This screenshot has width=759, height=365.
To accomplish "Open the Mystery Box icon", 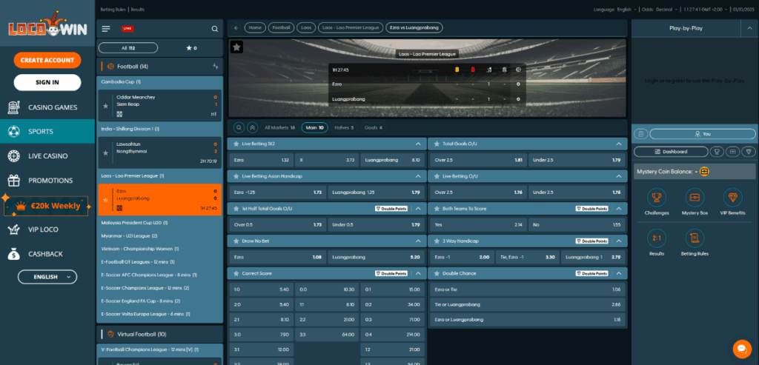I will pos(695,197).
